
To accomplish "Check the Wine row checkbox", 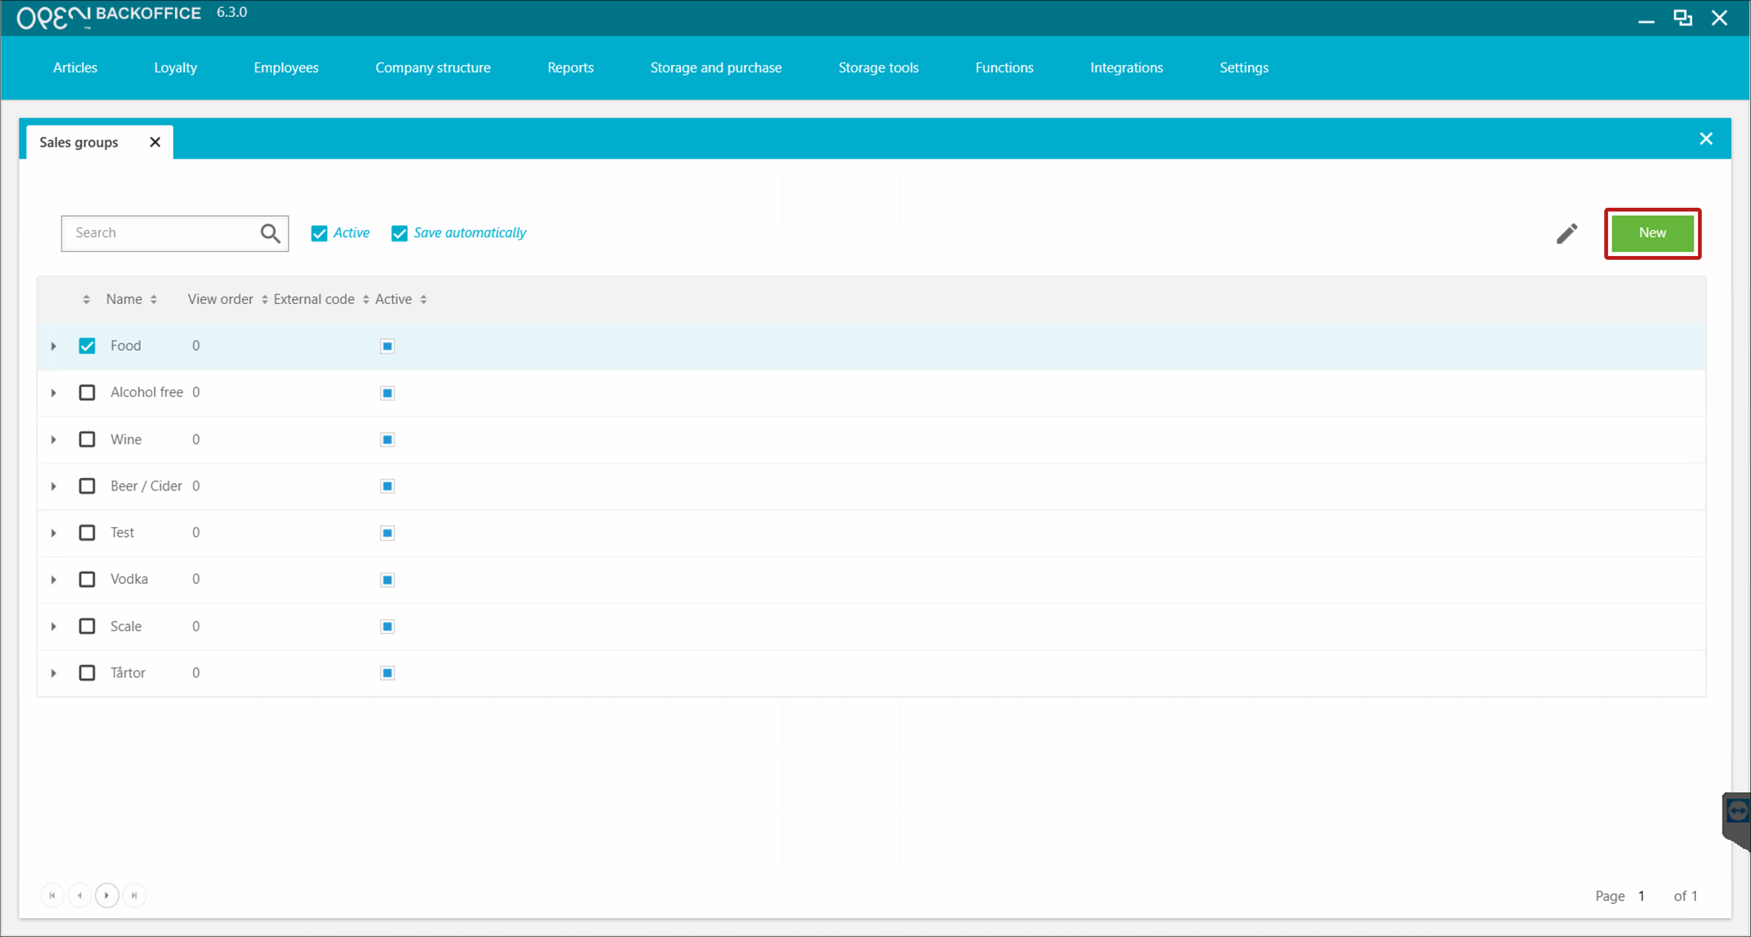I will [x=87, y=440].
